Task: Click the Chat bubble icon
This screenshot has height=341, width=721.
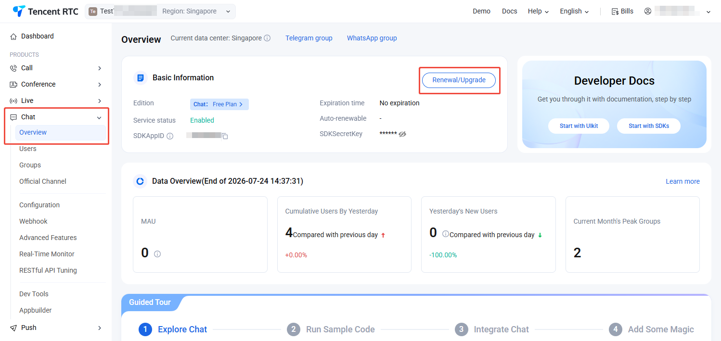Action: pos(13,117)
